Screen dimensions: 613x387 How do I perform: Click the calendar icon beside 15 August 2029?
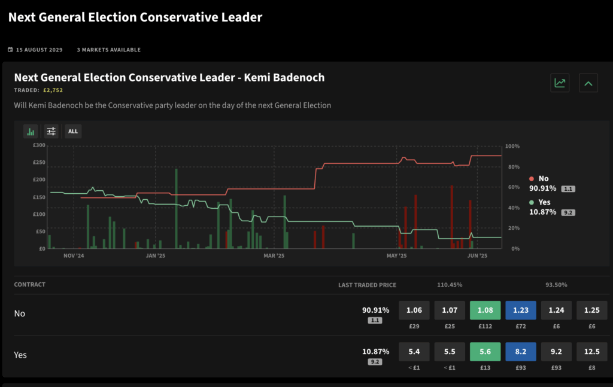[10, 50]
